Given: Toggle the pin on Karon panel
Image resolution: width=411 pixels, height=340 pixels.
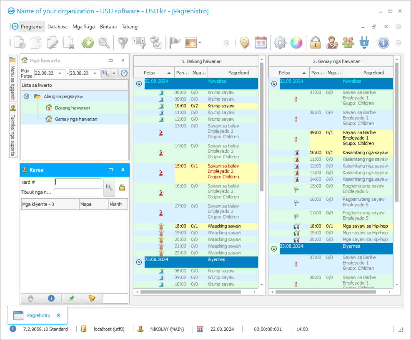Looking at the screenshot, I should [x=123, y=170].
